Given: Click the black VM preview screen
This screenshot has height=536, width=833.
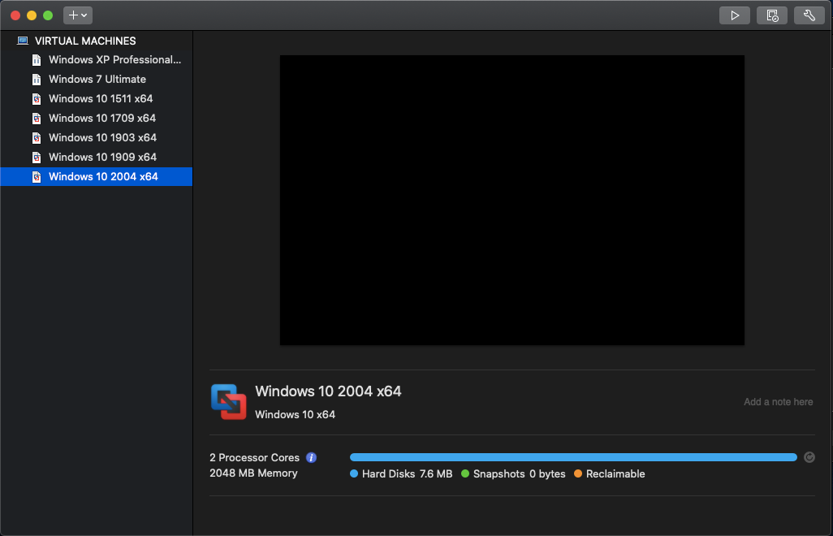Looking at the screenshot, I should (512, 201).
